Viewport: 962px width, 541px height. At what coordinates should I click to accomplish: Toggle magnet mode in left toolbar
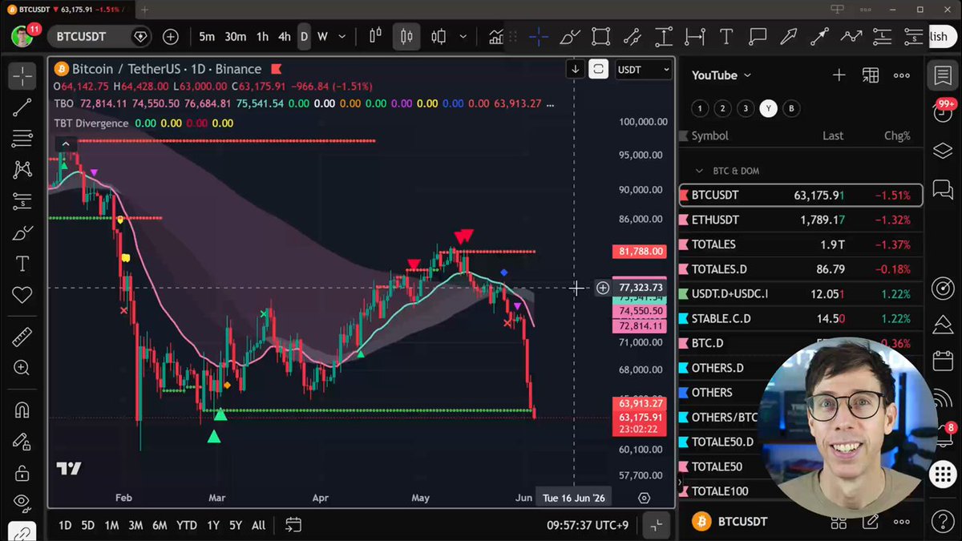tap(22, 410)
